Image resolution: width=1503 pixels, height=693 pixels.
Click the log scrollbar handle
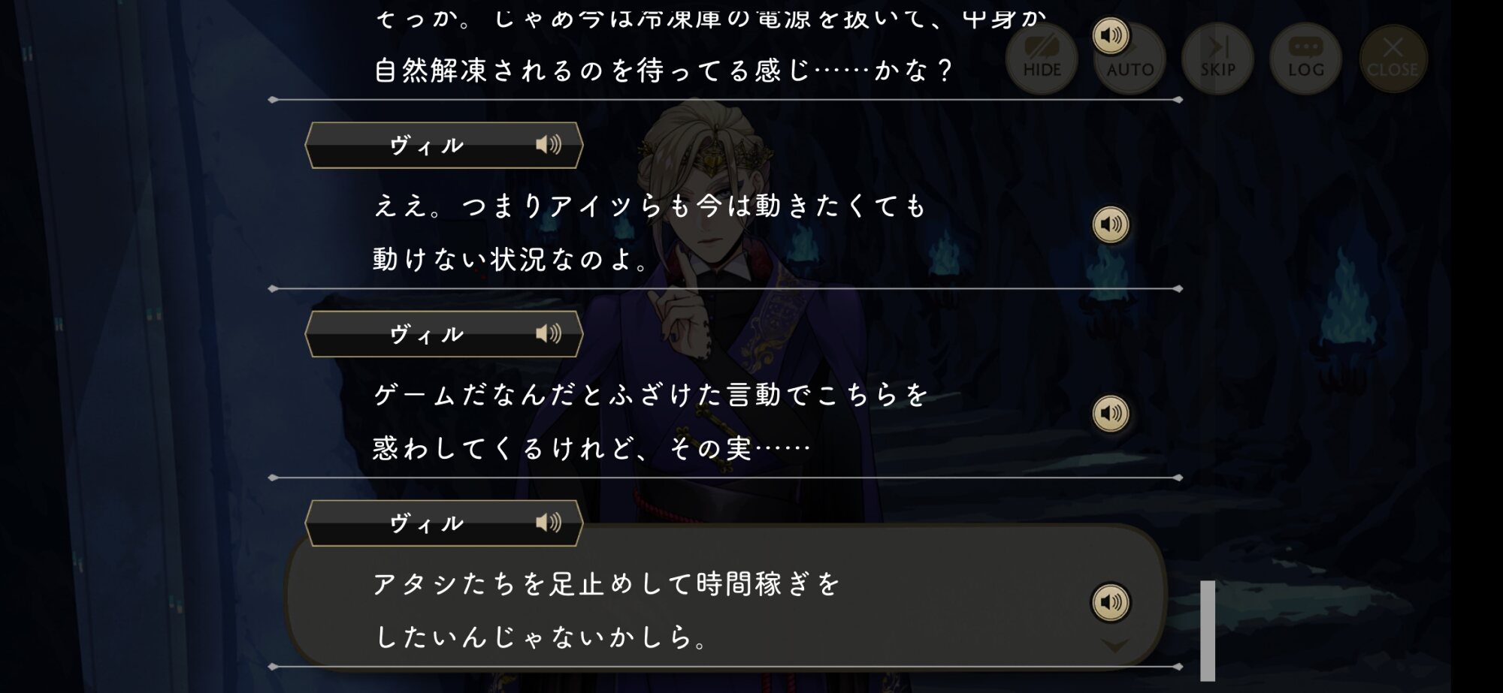[1208, 631]
